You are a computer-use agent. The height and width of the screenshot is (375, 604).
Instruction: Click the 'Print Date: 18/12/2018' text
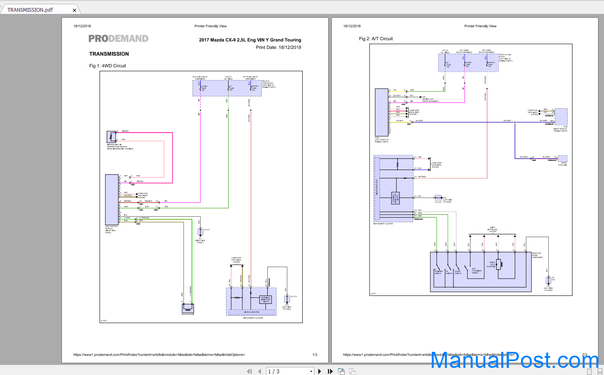pyautogui.click(x=279, y=47)
